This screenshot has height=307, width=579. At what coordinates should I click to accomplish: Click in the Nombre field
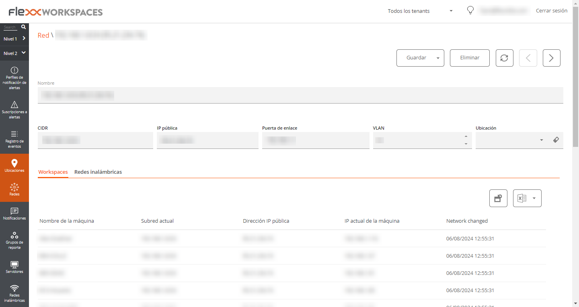[x=300, y=95]
